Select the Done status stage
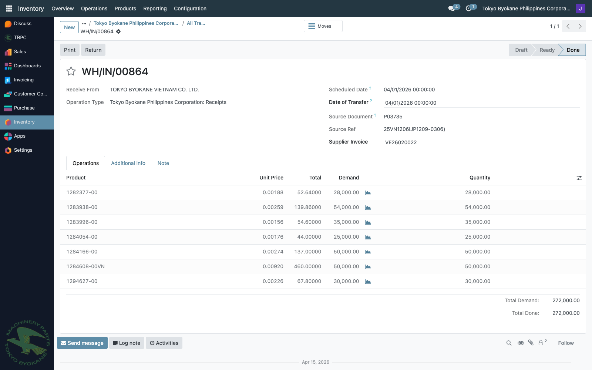The height and width of the screenshot is (370, 592). (573, 50)
